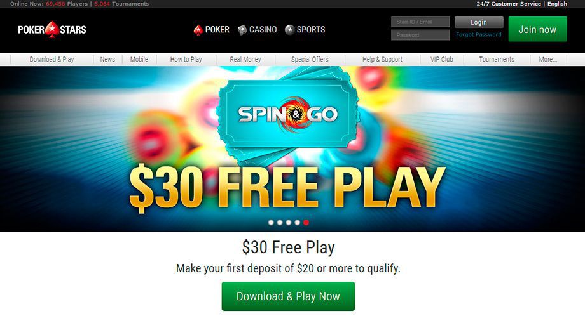Open the Sports section ball icon

289,30
